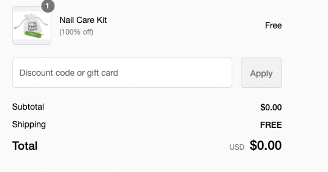Click the (100% off) discount text
Viewport: 328px width, 172px height.
pyautogui.click(x=77, y=32)
